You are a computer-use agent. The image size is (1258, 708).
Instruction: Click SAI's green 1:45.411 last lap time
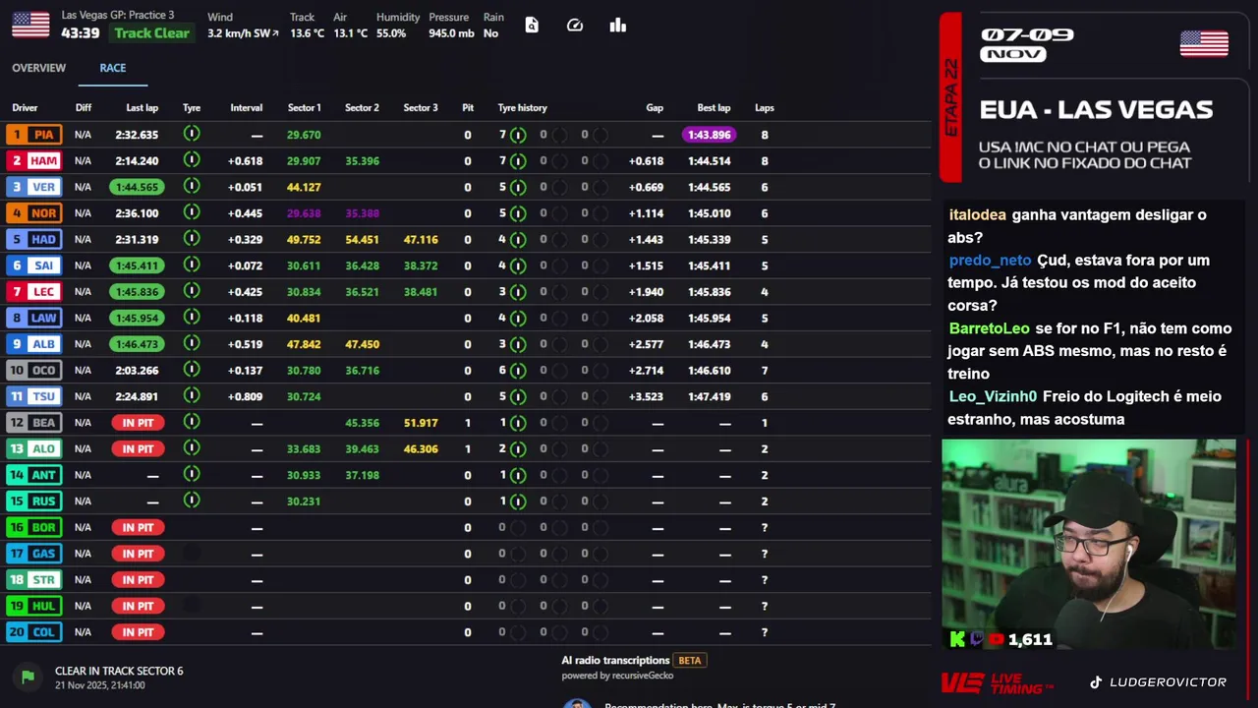137,265
